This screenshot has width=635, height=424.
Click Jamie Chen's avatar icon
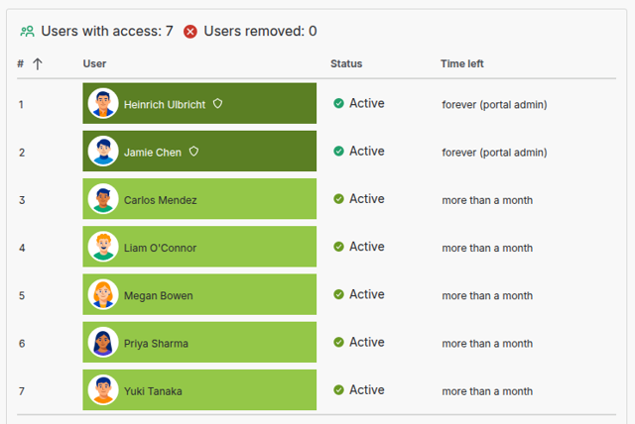[x=103, y=152]
